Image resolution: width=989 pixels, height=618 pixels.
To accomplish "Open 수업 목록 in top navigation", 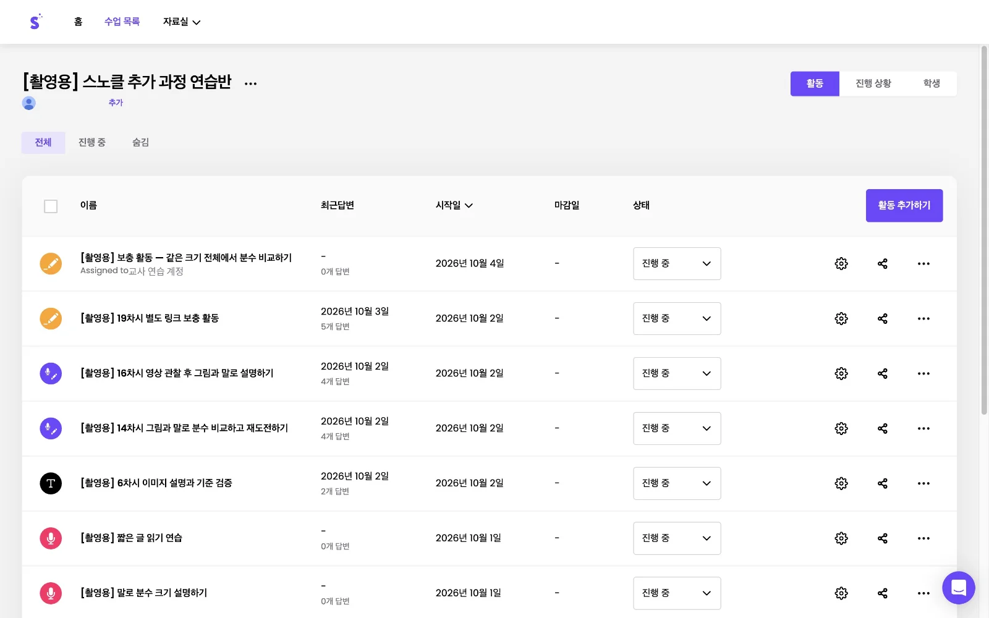I will coord(122,22).
